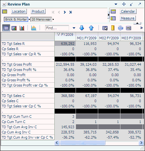Click the horizontal scrollbar thumb
This screenshot has height=151, width=145.
click(82, 143)
